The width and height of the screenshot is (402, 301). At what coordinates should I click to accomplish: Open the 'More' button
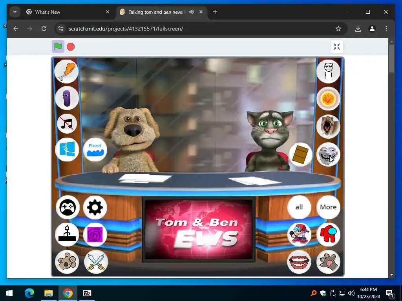[x=328, y=207]
